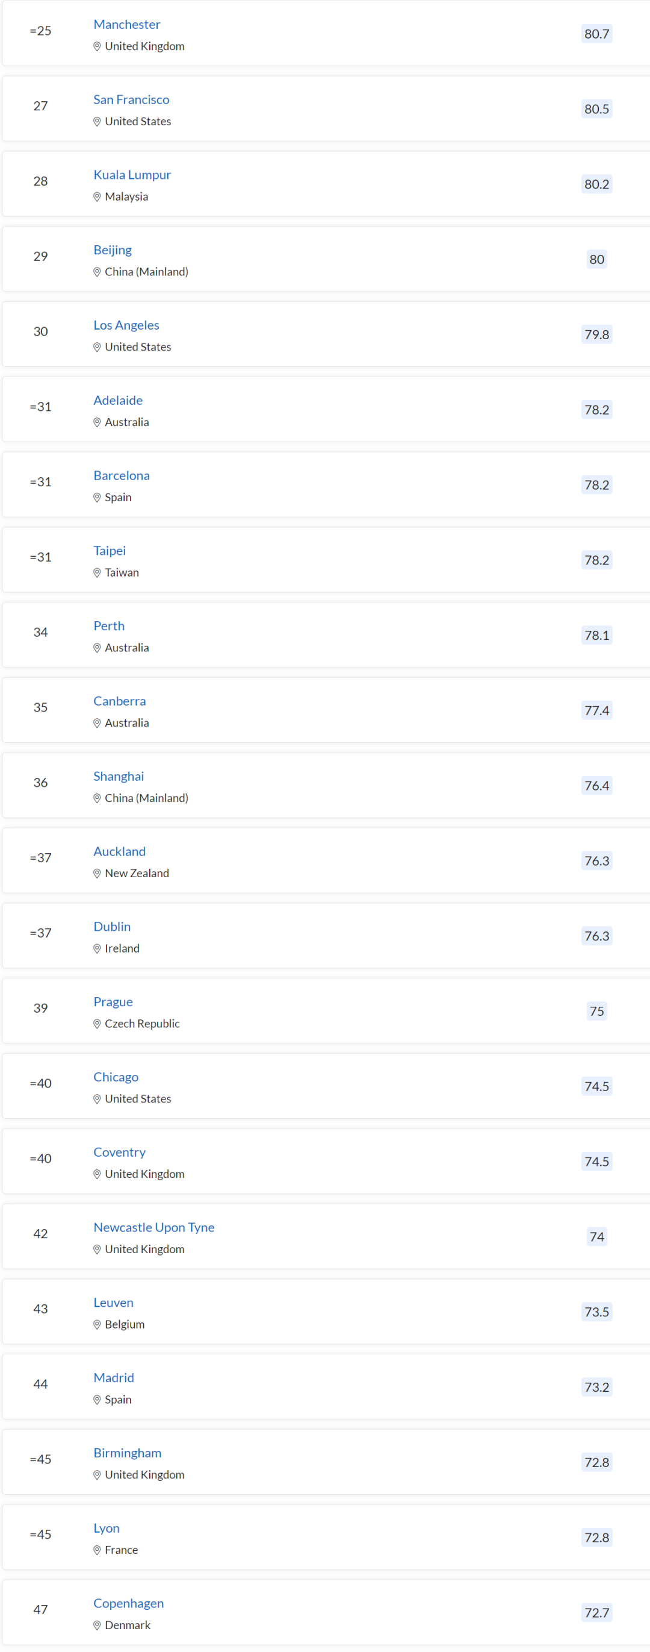The image size is (650, 1652).
Task: Click the 78.1 score badge for Perth
Action: click(x=596, y=635)
